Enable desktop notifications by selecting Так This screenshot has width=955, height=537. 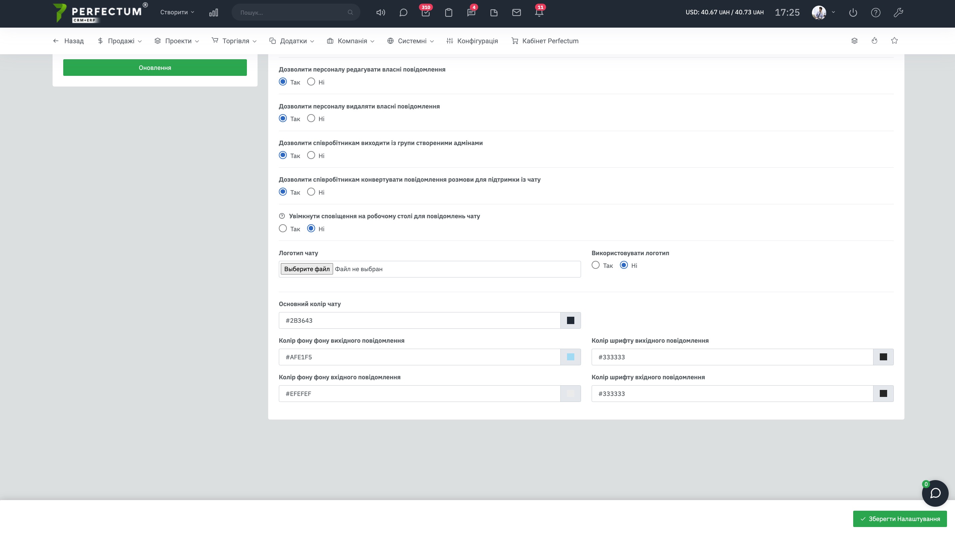click(x=283, y=229)
